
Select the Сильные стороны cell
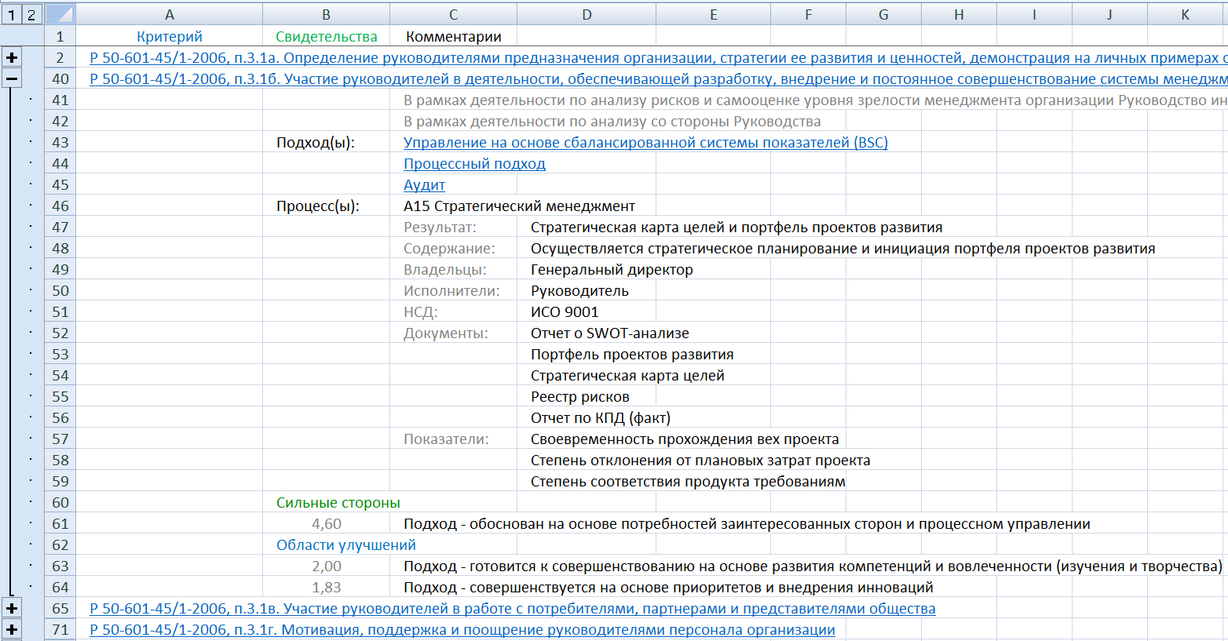[338, 503]
